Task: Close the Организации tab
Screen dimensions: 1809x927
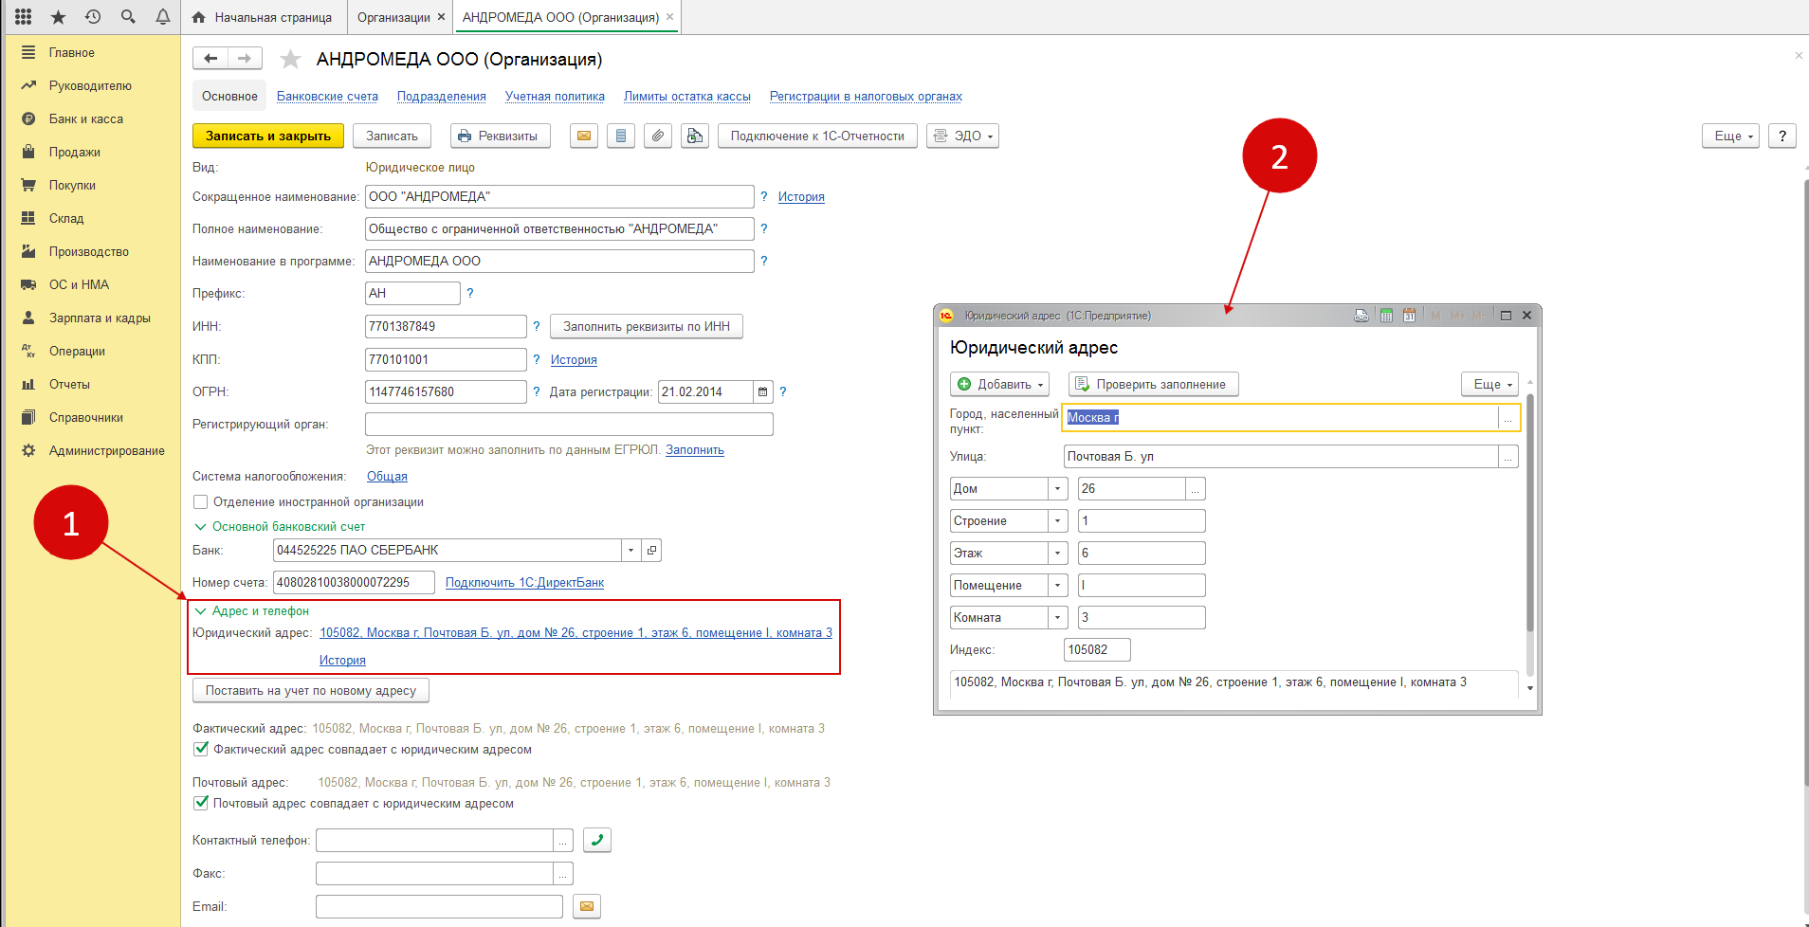Action: [441, 17]
